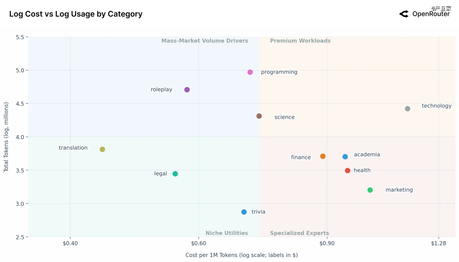
Task: Select the purple roleplay data point
Action: pos(187,90)
